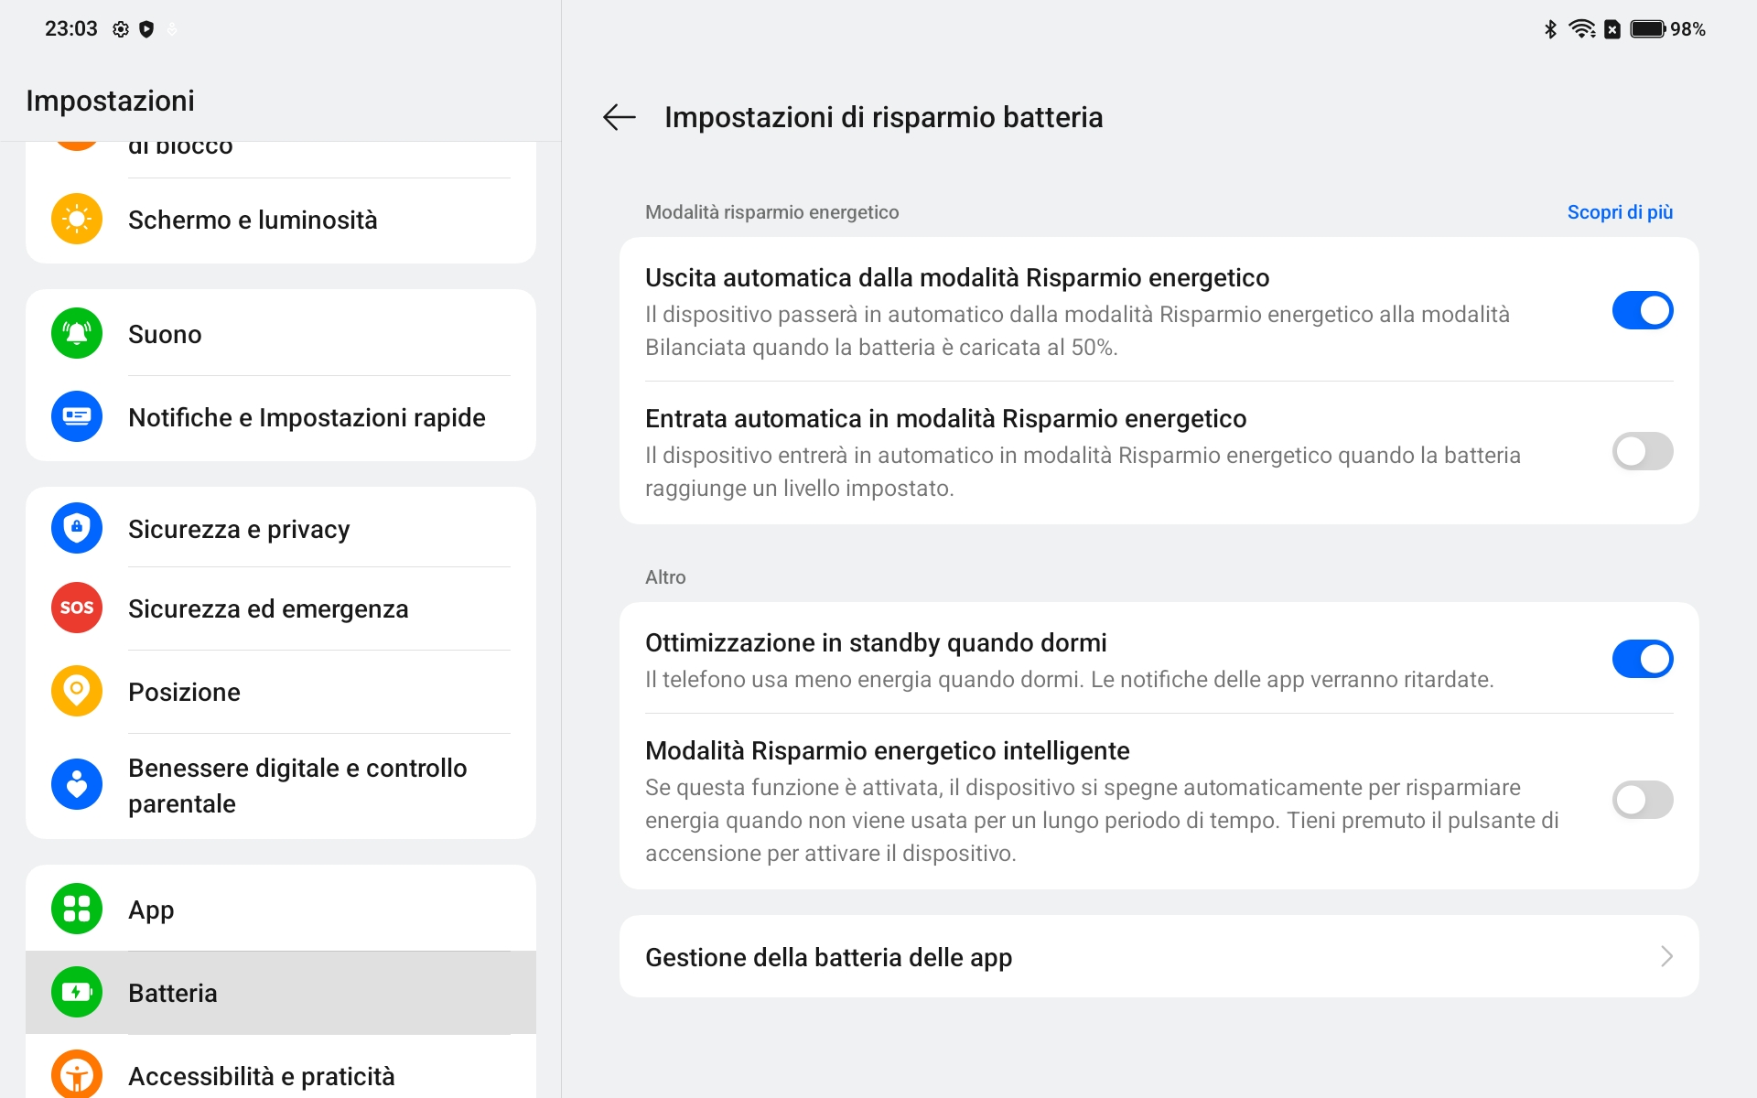
Task: Tap the 98% battery percentage
Action: click(1687, 29)
